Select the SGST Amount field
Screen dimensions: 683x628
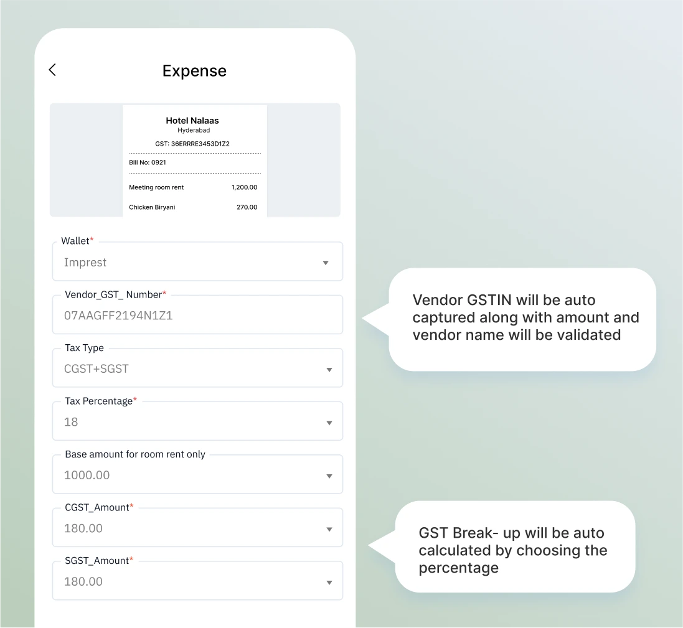tap(187, 582)
